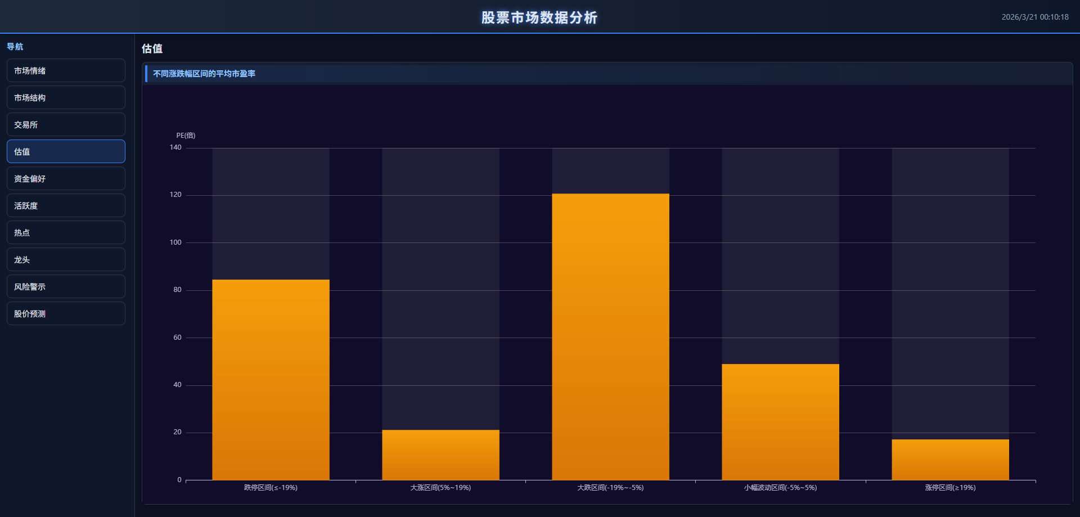The width and height of the screenshot is (1080, 517).
Task: Click the 跌停区间(≤-19%) orange bar
Action: point(271,380)
